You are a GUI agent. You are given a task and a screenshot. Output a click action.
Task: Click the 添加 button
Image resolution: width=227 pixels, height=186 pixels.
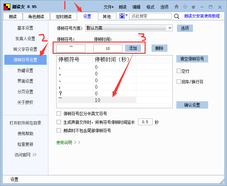(x=133, y=48)
